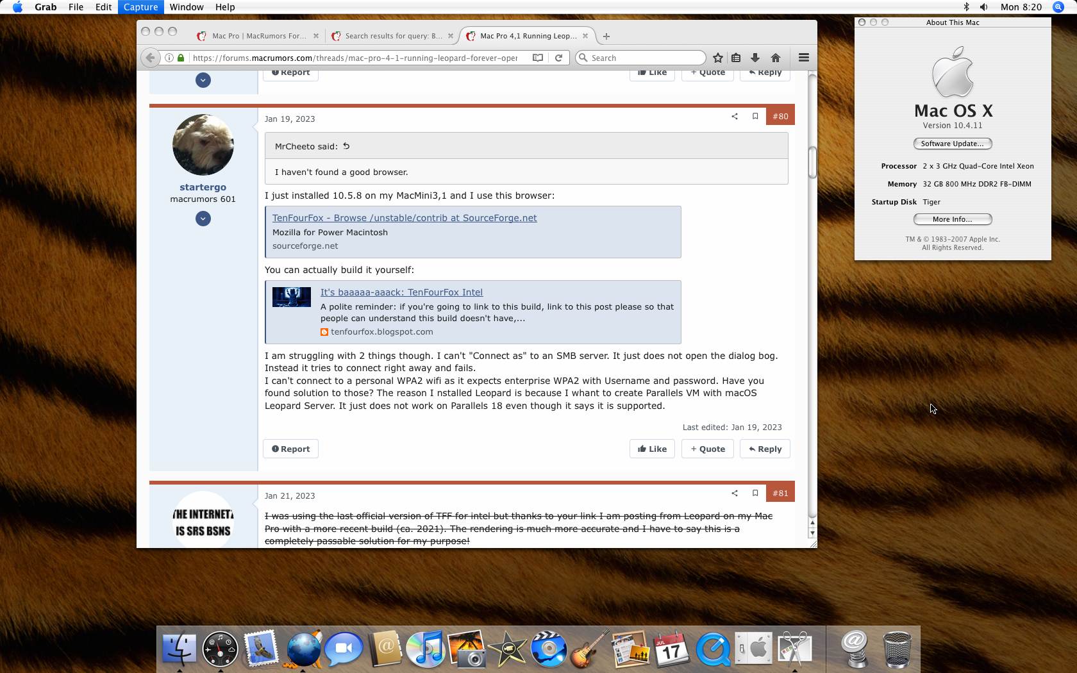Click the browser vertical scrollbar thumb

(x=812, y=163)
